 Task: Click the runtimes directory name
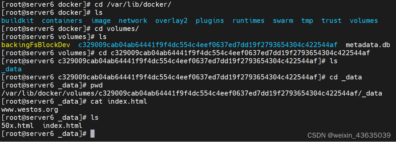[248, 21]
